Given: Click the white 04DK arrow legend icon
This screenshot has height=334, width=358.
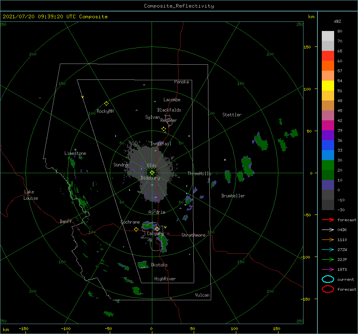Looking at the screenshot, I should coord(328,230).
